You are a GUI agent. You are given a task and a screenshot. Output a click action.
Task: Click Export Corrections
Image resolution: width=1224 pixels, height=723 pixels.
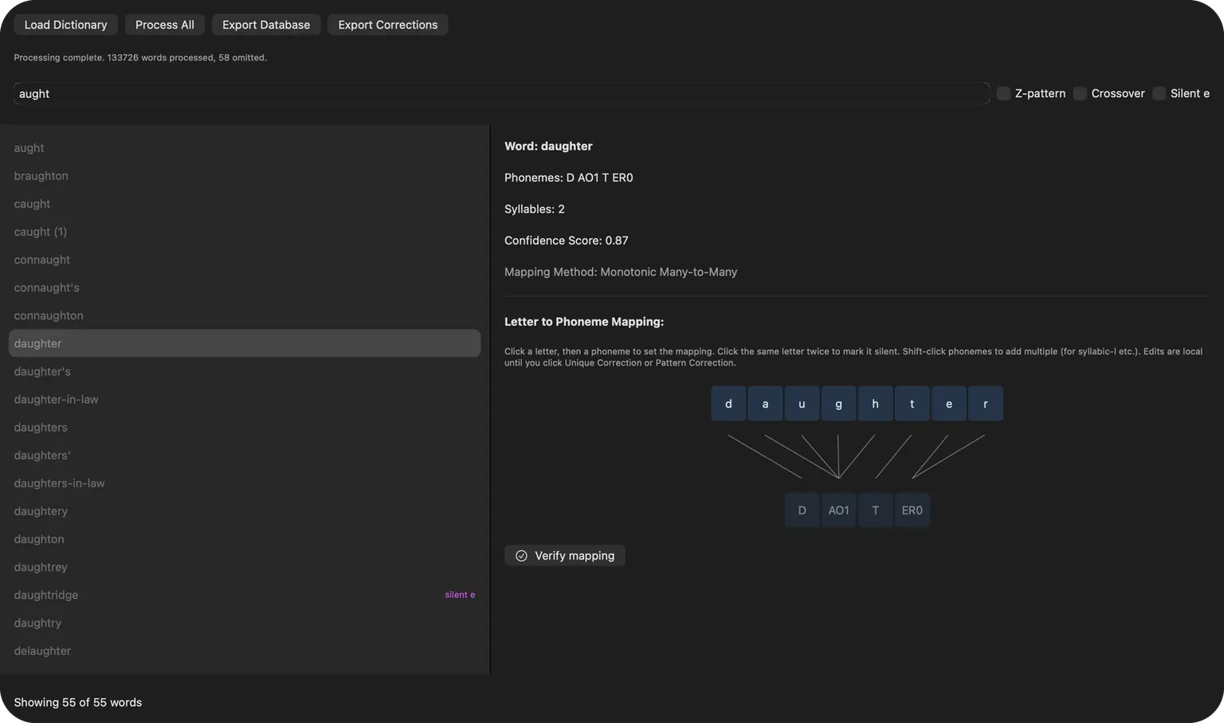[x=388, y=25]
